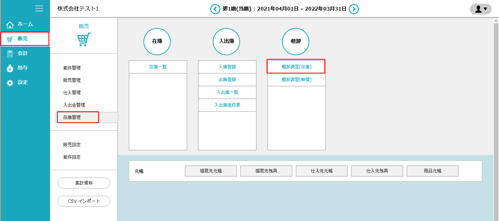Go to previous fiscal period arrow
Screen dimensions: 499x221
click(215, 9)
